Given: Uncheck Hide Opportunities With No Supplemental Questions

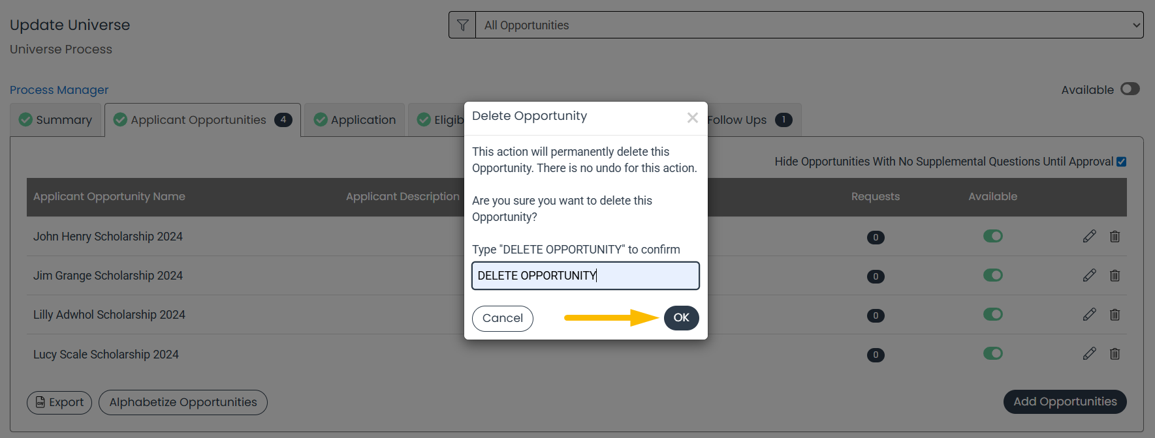Looking at the screenshot, I should point(1121,162).
